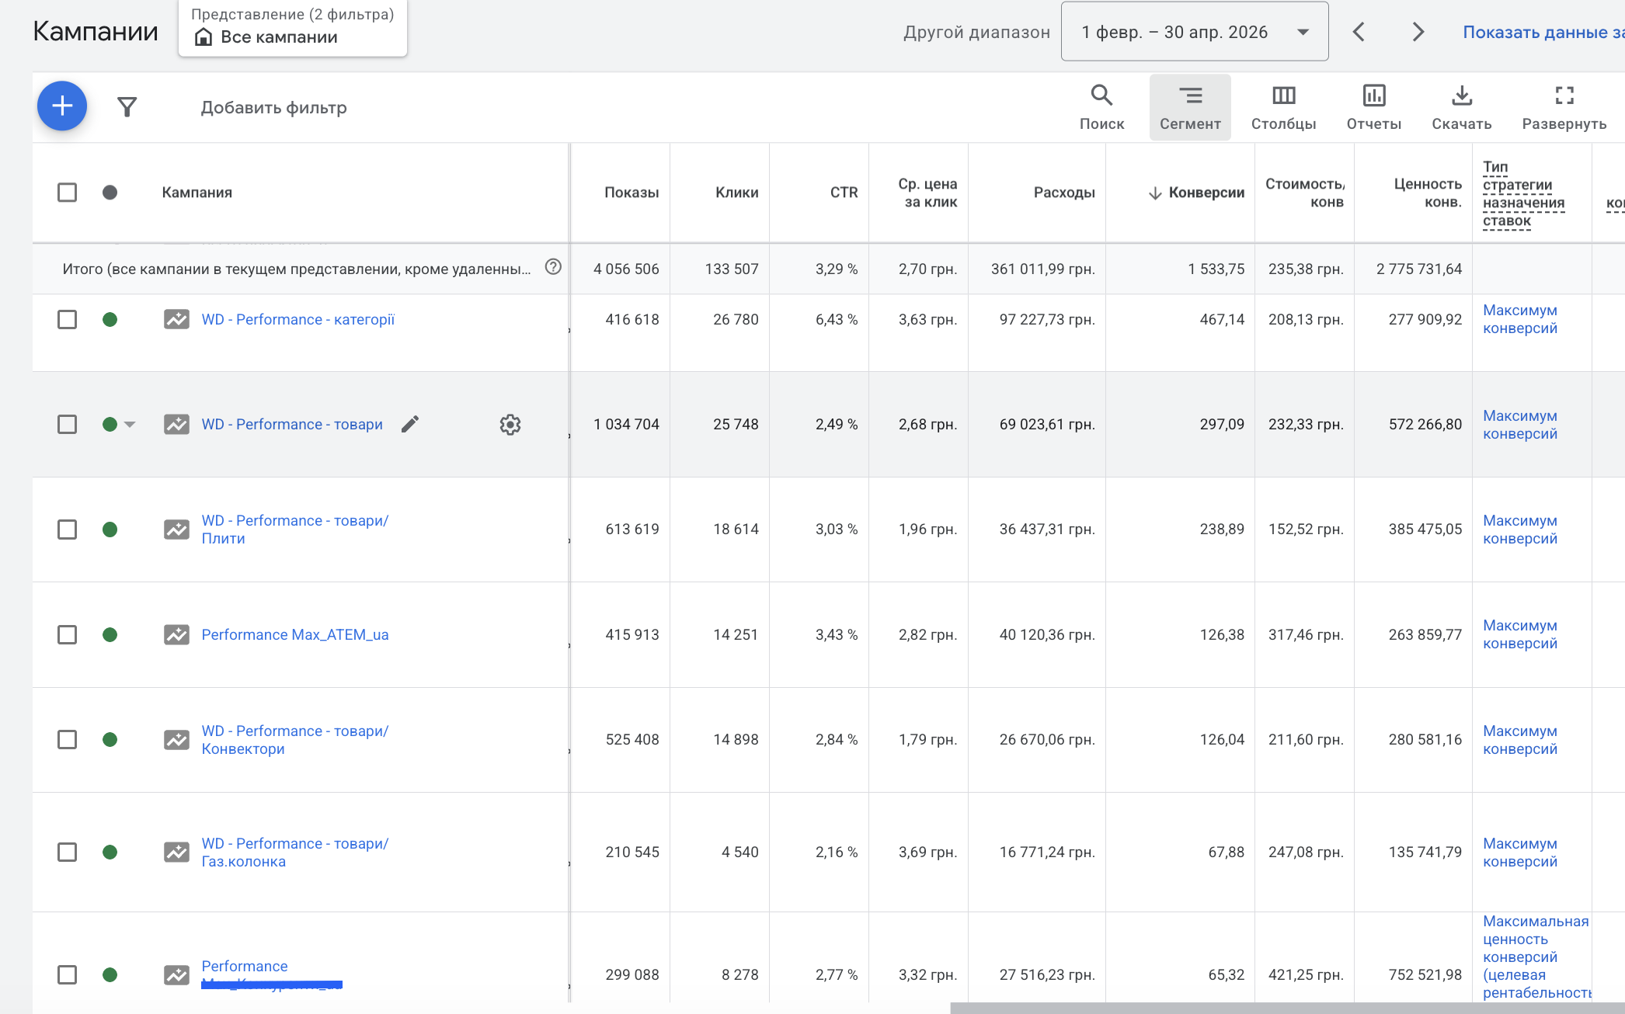Click the Показать данные за link
This screenshot has height=1014, width=1625.
[1543, 32]
